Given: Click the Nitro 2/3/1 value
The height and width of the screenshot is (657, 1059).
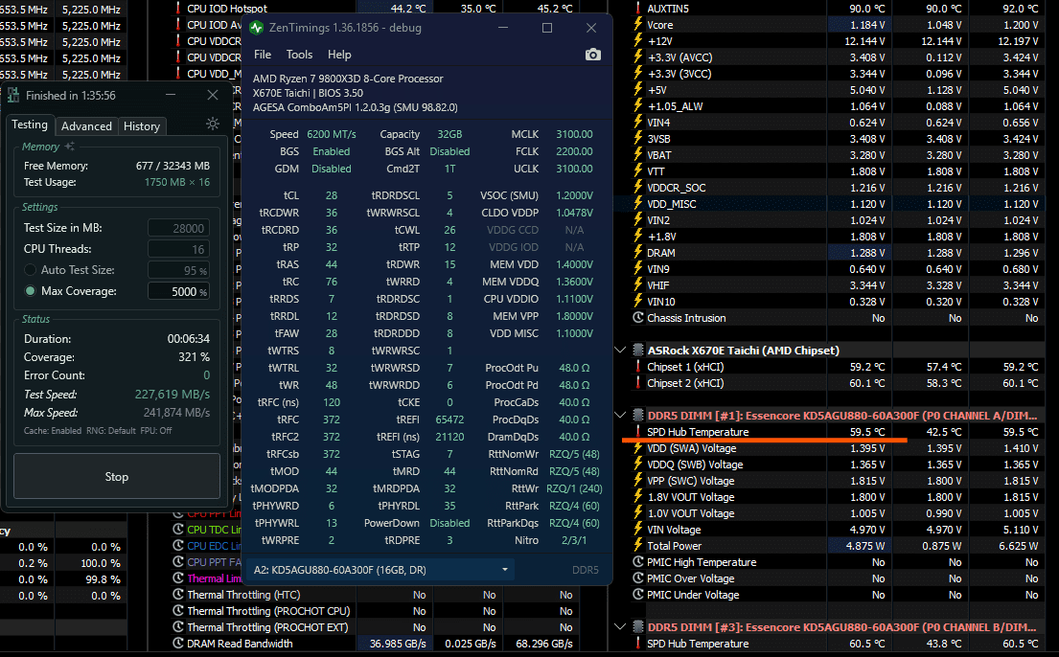Looking at the screenshot, I should (x=573, y=540).
